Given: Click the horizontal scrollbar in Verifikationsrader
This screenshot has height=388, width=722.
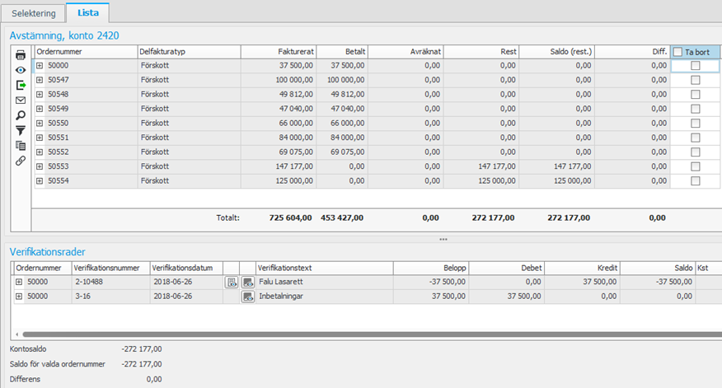Looking at the screenshot, I should [x=363, y=334].
